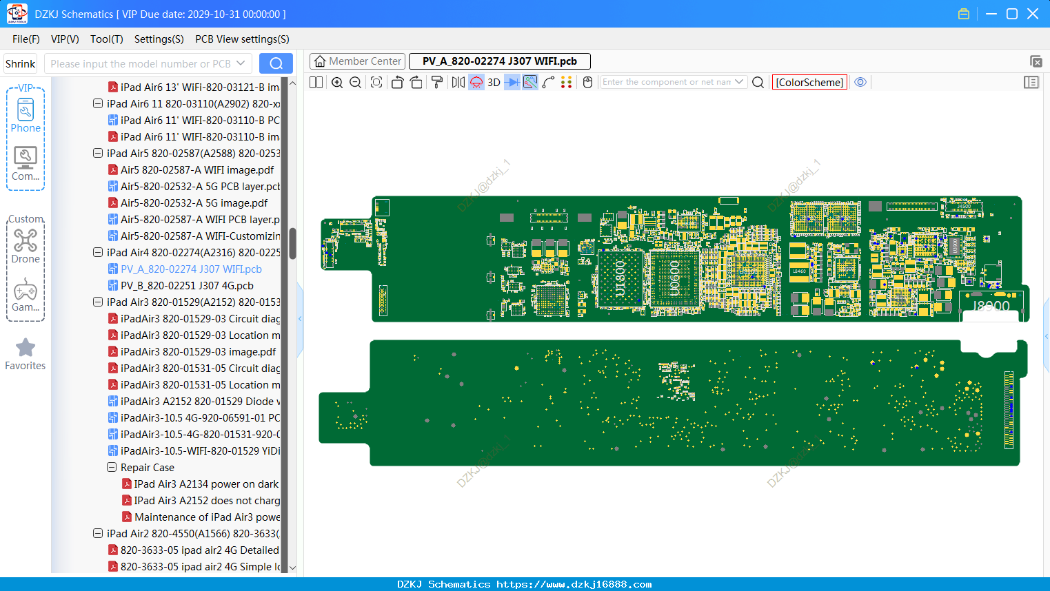1050x591 pixels.
Task: Open the model number dropdown
Action: pos(241,63)
